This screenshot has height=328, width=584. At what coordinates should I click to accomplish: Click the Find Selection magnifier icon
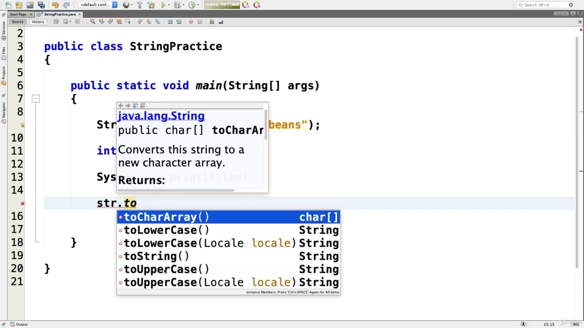92,22
